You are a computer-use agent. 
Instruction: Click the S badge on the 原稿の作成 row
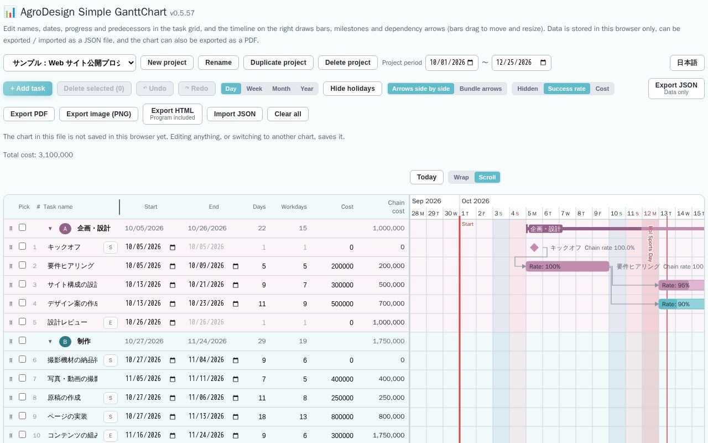[x=110, y=398]
